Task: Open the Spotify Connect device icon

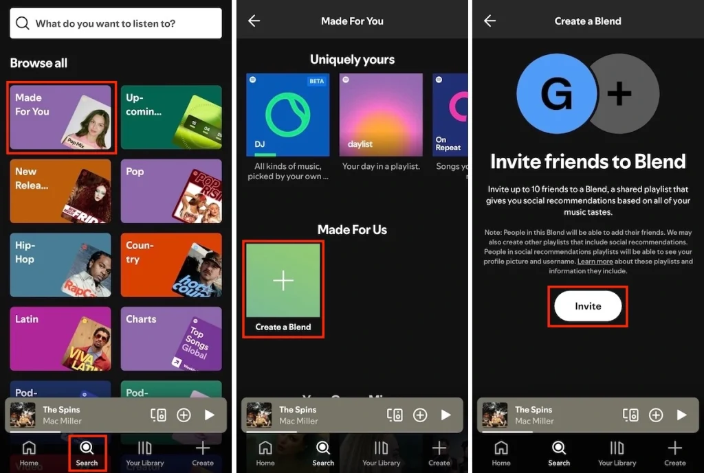Action: click(159, 415)
